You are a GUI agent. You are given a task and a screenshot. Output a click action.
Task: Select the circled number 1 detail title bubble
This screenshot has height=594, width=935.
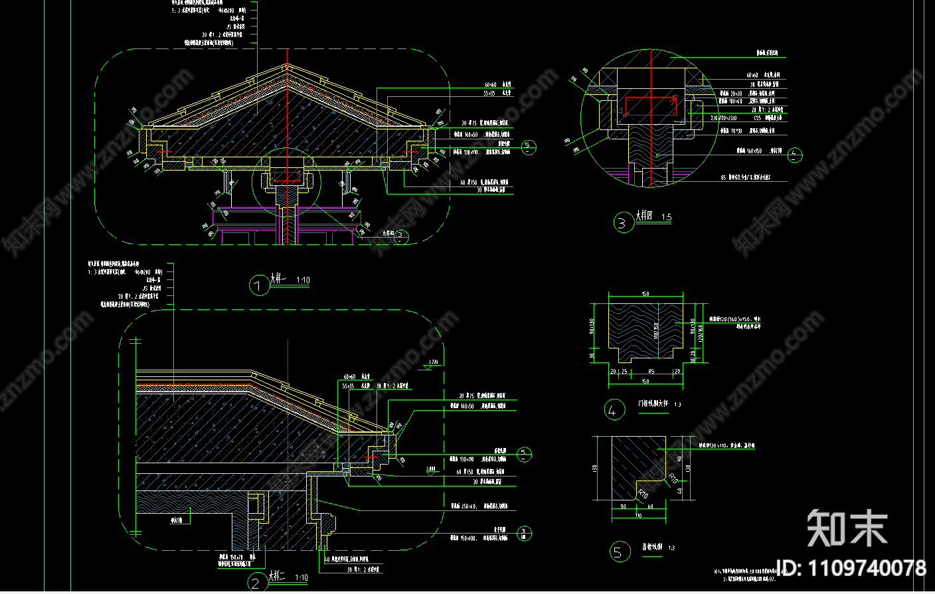[x=259, y=285]
